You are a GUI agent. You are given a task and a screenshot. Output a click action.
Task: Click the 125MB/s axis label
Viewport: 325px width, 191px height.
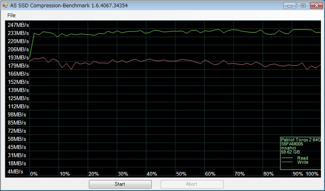click(18, 98)
